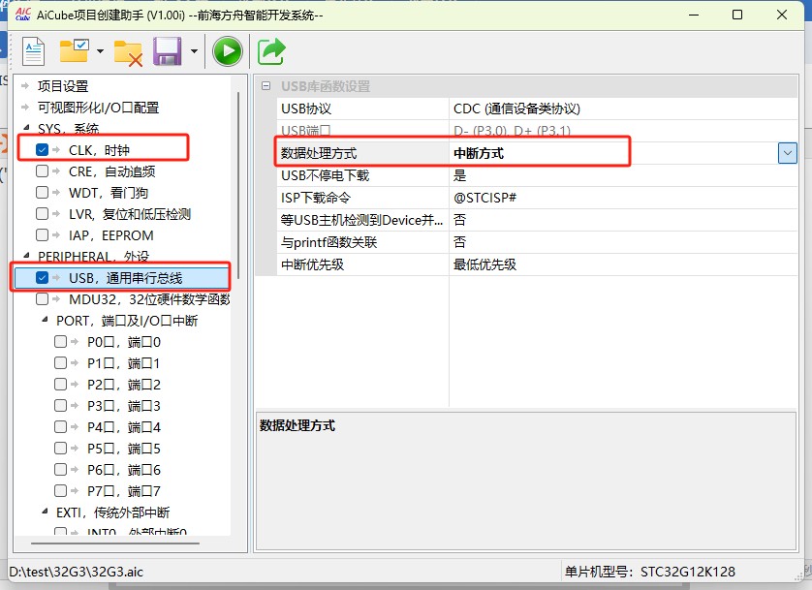Image resolution: width=812 pixels, height=590 pixels.
Task: Click the green export share icon
Action: 271,51
